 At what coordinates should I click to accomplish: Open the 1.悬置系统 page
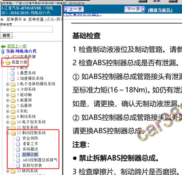point(26,73)
